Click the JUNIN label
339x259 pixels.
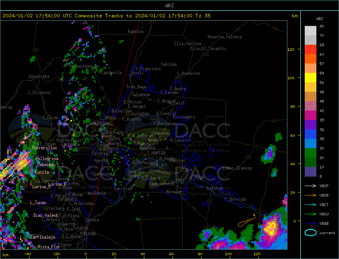tap(152, 164)
